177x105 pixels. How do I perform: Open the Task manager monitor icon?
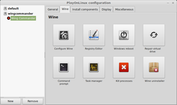click(94, 67)
